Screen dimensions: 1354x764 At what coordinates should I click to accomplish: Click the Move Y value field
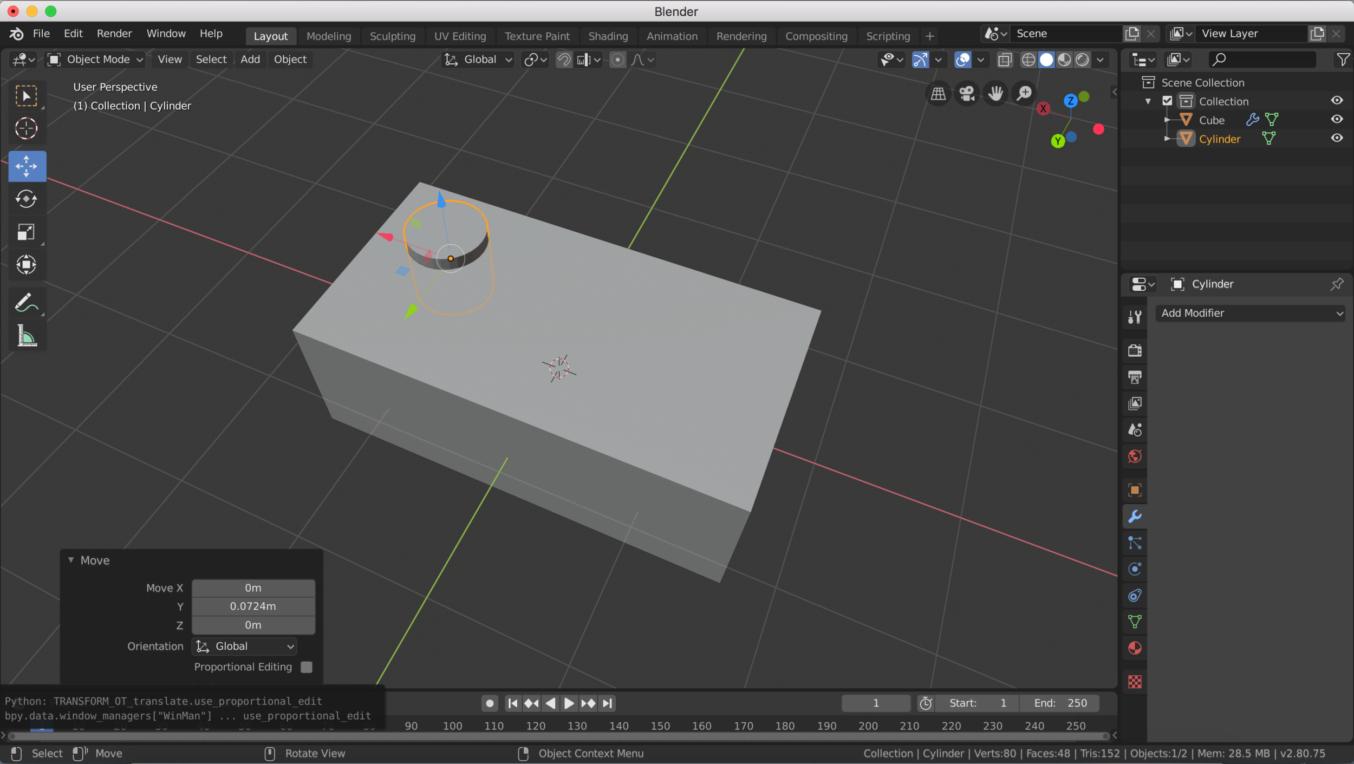click(253, 606)
